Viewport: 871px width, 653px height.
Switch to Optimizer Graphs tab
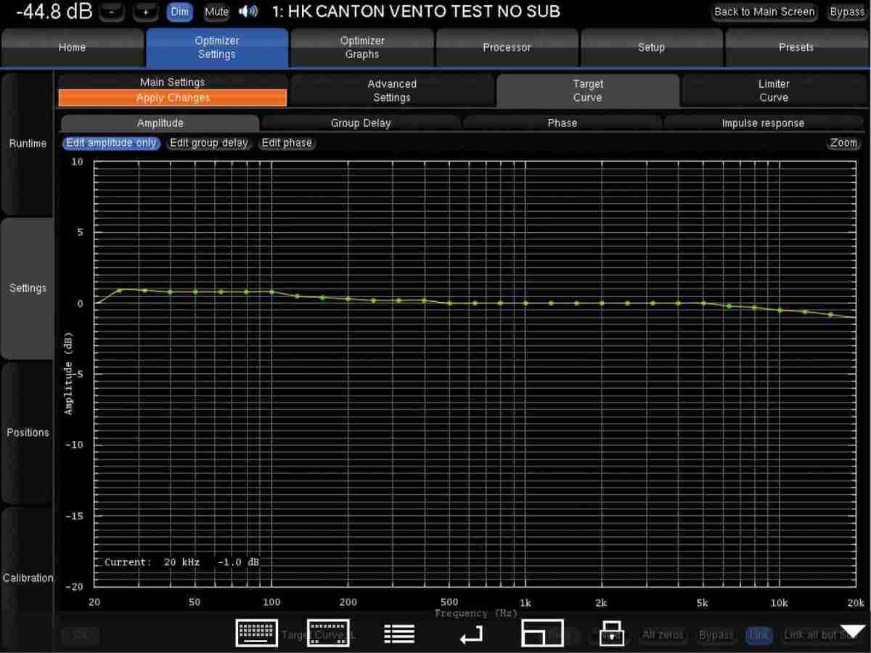coord(362,48)
